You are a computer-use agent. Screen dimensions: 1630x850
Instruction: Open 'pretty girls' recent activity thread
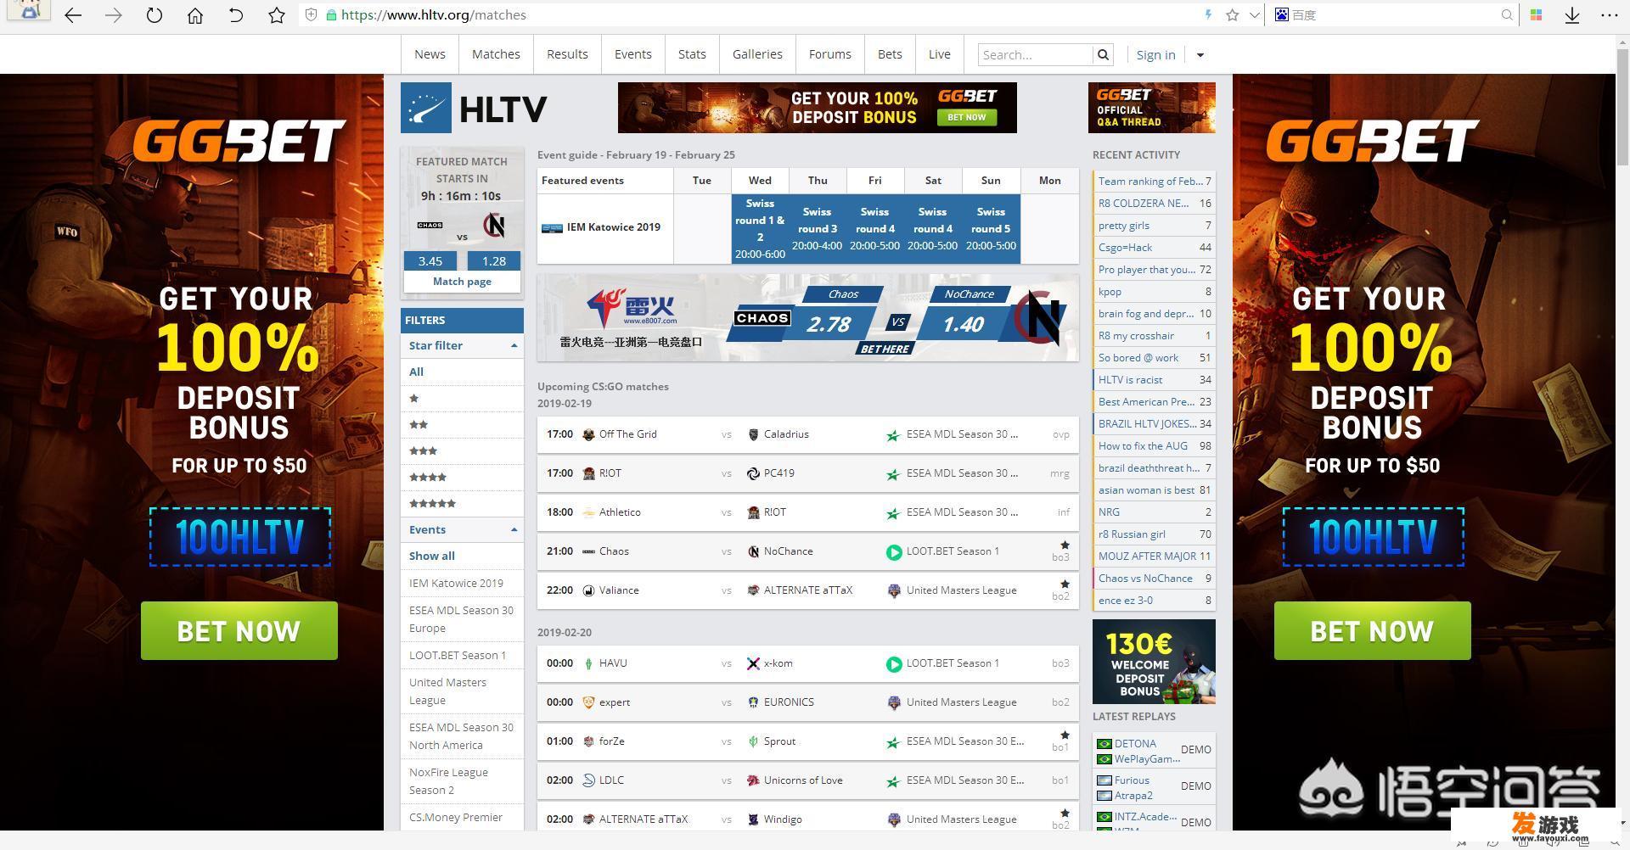pyautogui.click(x=1123, y=226)
